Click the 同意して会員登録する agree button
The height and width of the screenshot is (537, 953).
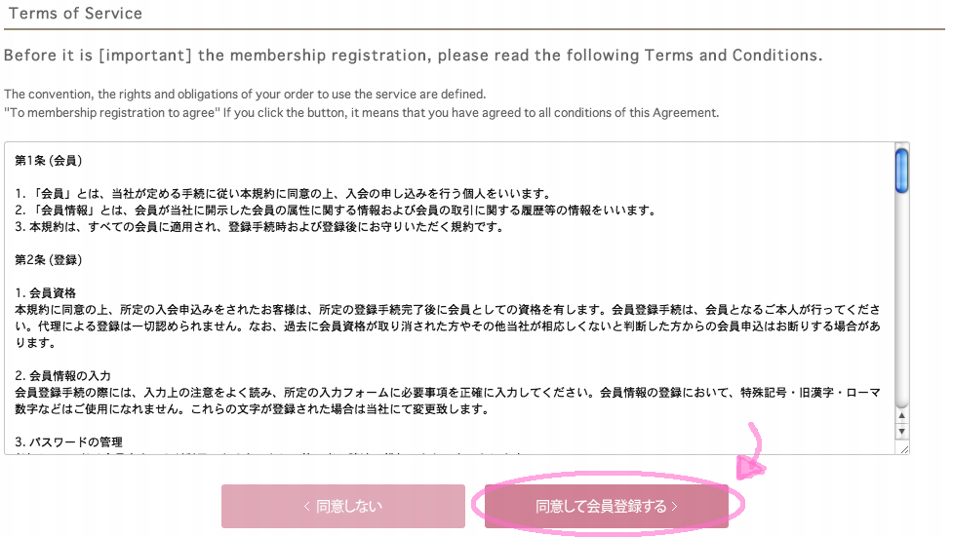point(606,506)
